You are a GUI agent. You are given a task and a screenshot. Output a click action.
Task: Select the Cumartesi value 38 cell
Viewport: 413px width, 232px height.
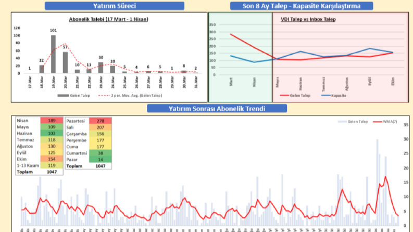101,153
